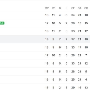Click the W wins column header

pyautogui.click(x=53, y=8)
